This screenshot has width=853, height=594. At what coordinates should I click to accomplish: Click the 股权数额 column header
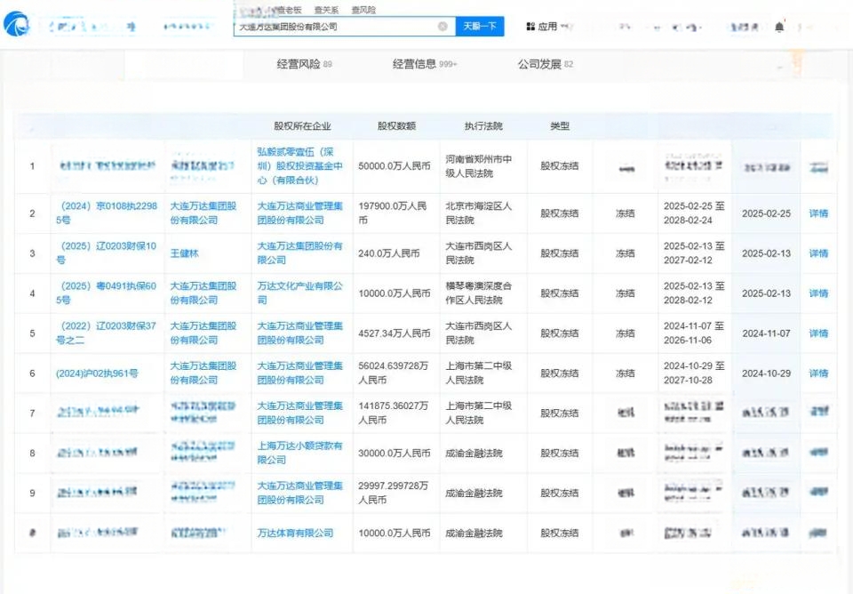(396, 125)
